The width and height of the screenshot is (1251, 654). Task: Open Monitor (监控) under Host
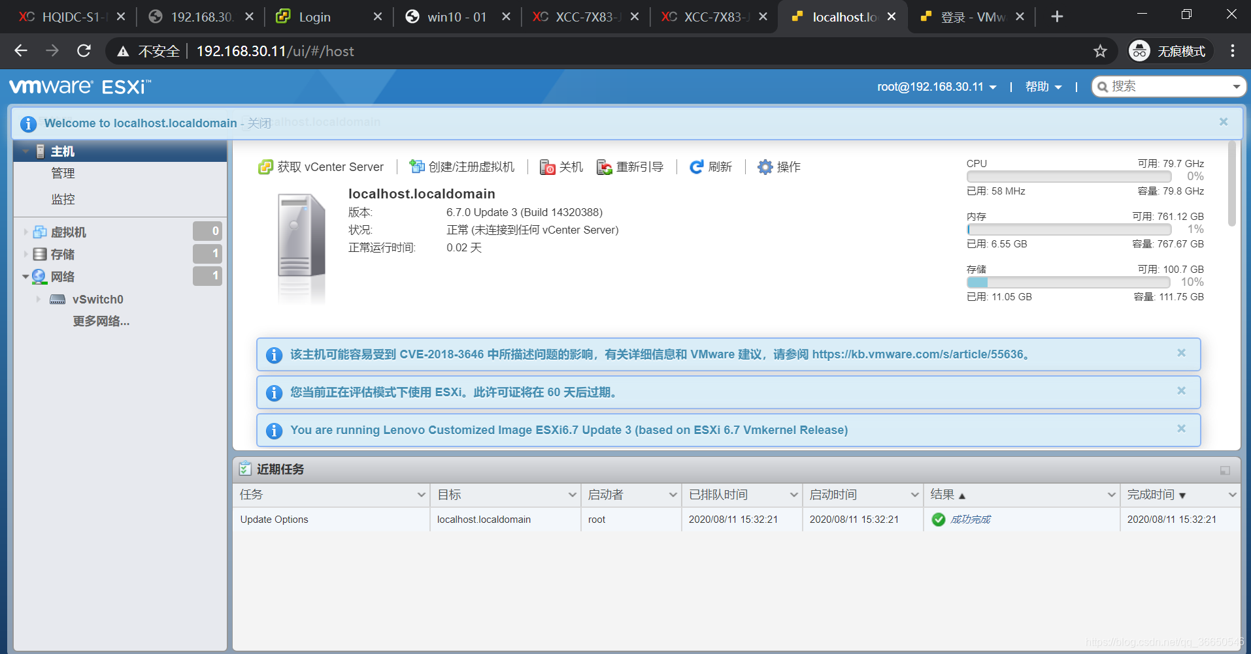[x=63, y=199]
